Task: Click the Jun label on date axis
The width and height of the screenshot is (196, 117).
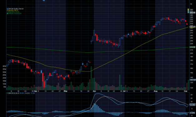Action: 94,91
